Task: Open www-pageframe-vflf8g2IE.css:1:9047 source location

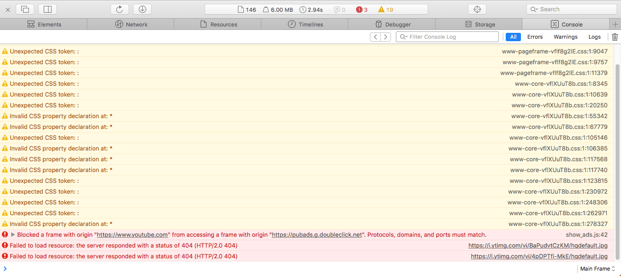Action: coord(555,51)
